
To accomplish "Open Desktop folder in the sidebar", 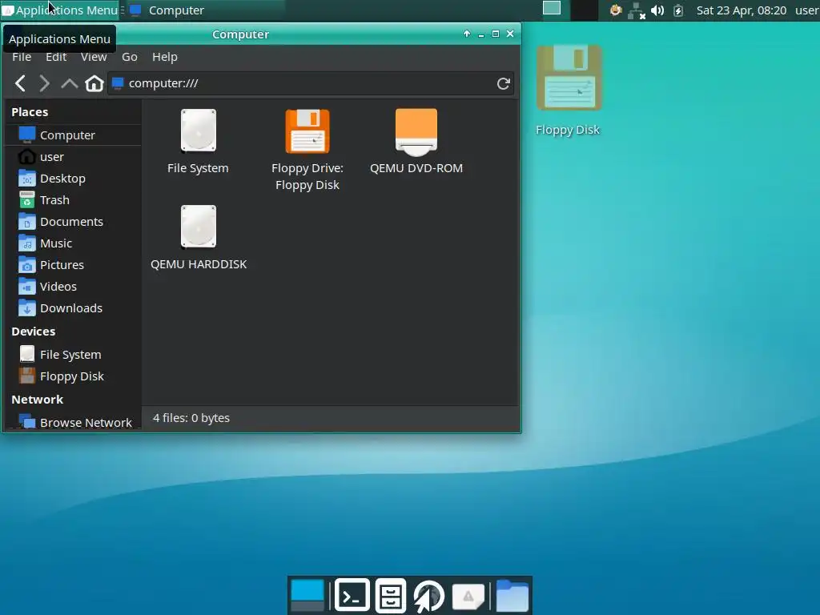I will (73, 179).
